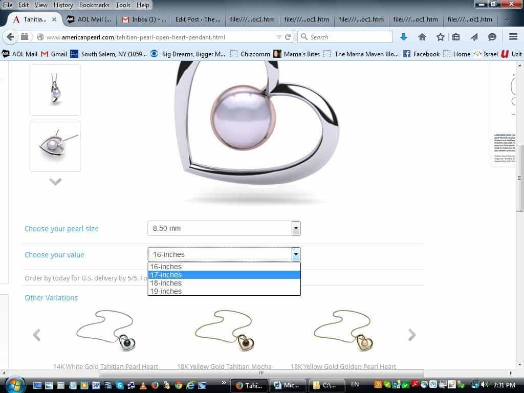
Task: Click the paper plane share icon
Action: [x=474, y=37]
